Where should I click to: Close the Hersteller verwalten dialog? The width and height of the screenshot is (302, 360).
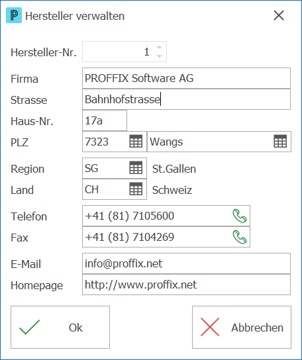coord(279,16)
